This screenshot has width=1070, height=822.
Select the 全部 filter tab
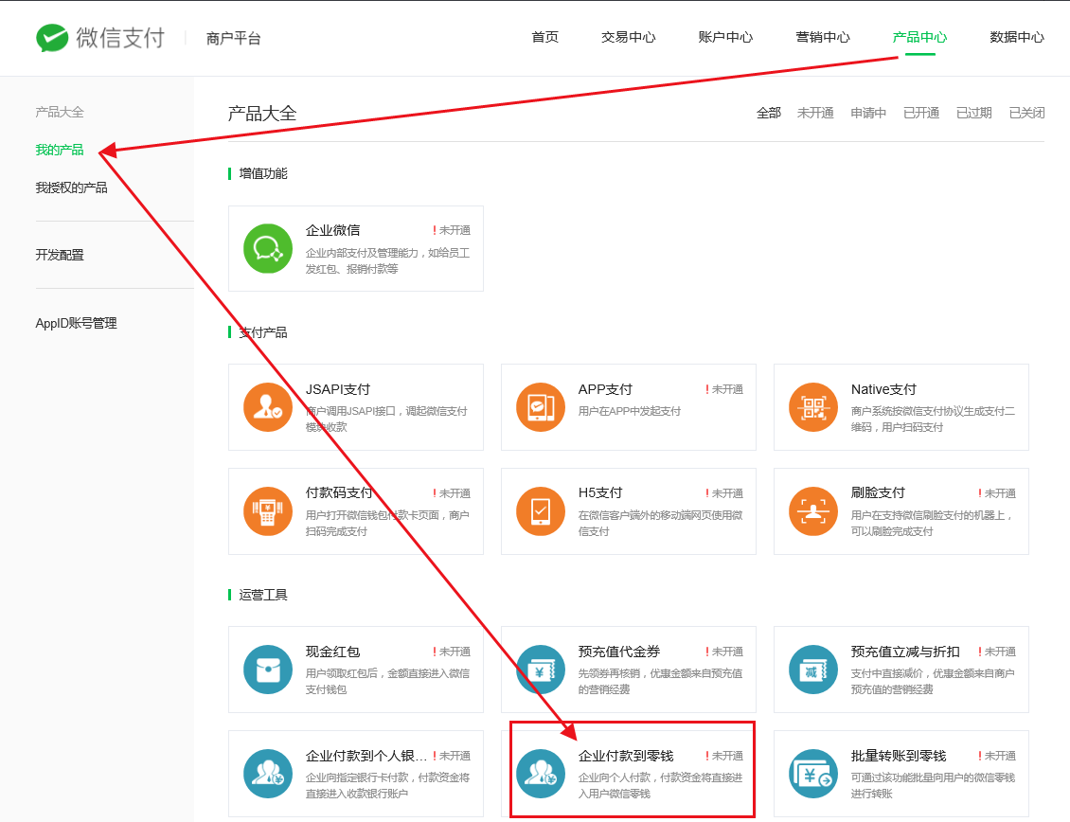pyautogui.click(x=768, y=113)
